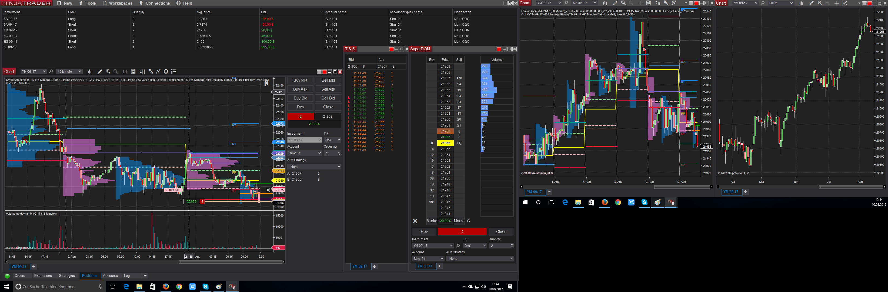Screen dimensions: 888x292
Task: Reload the 15 Minute chart data
Action: point(166,72)
